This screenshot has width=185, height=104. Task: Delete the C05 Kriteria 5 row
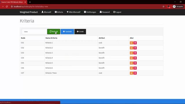135,63
